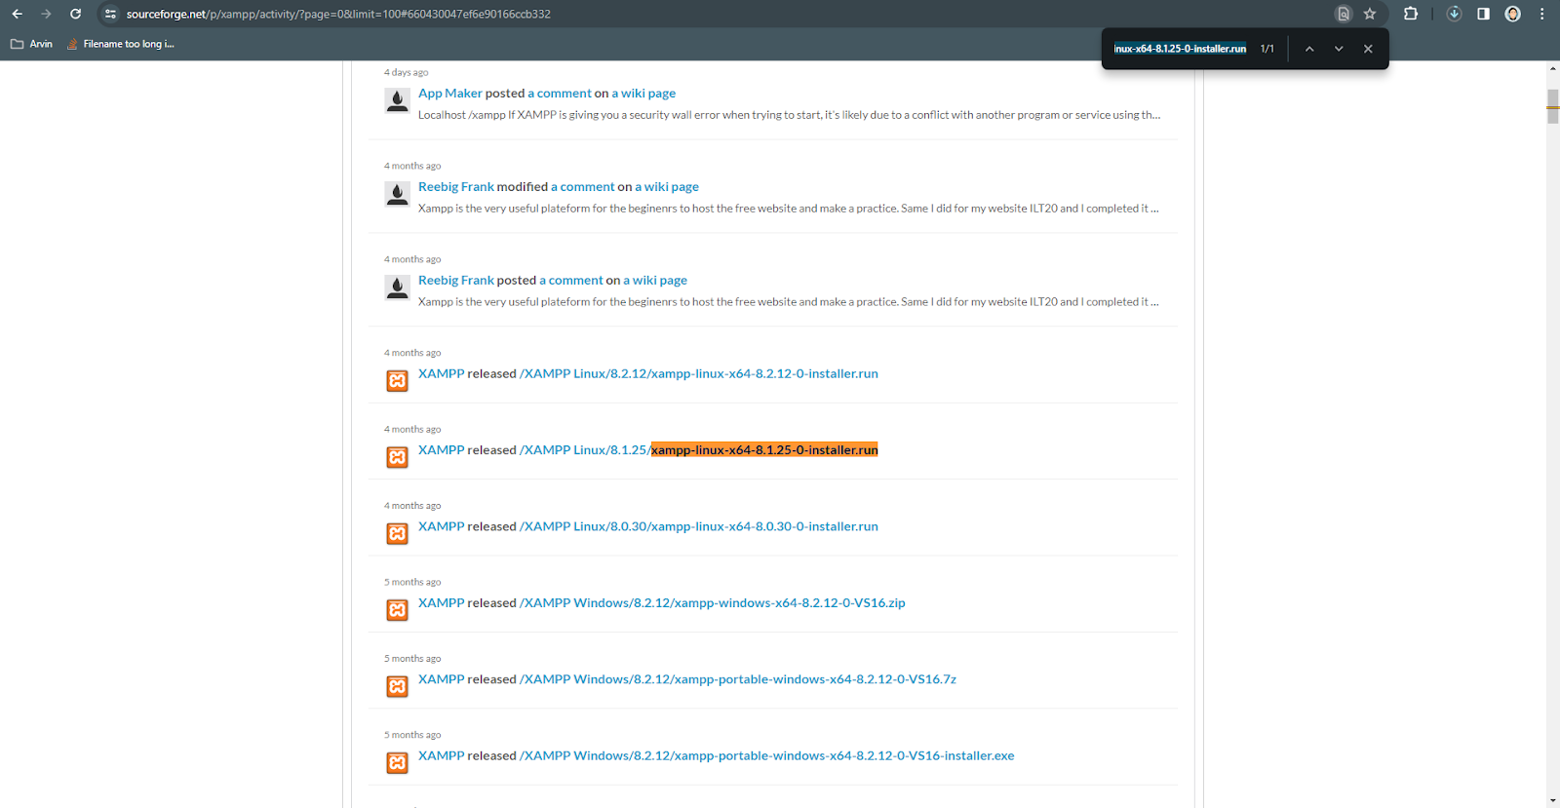Open 'a comment' link posted by App Maker

560,94
